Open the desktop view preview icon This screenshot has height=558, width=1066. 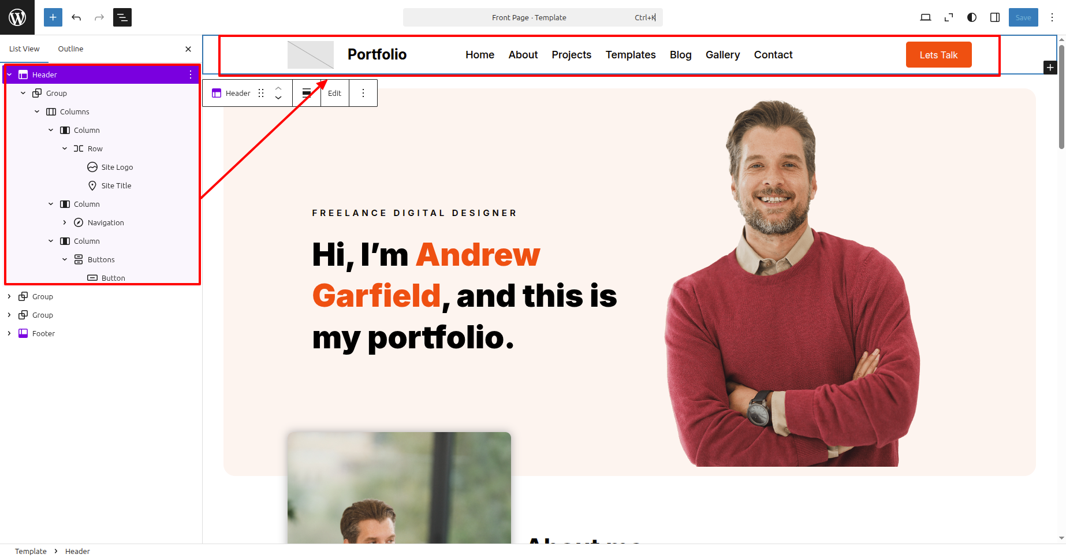click(x=926, y=17)
